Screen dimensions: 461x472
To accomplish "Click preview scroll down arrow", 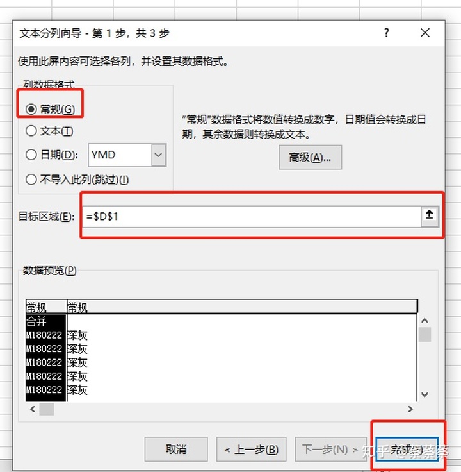I will click(x=425, y=394).
